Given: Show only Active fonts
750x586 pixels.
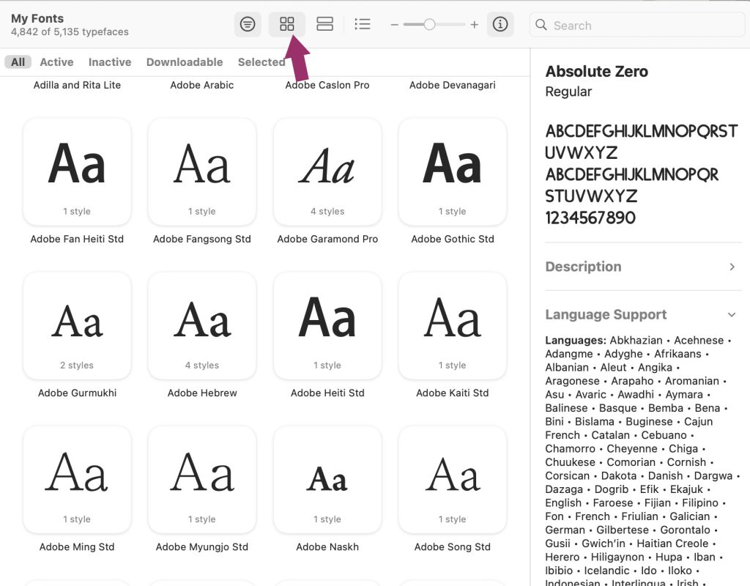Looking at the screenshot, I should (x=56, y=62).
